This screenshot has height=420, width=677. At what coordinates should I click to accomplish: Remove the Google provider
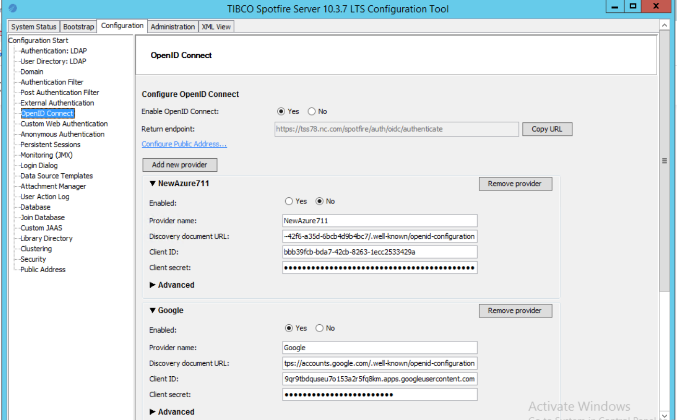point(515,311)
